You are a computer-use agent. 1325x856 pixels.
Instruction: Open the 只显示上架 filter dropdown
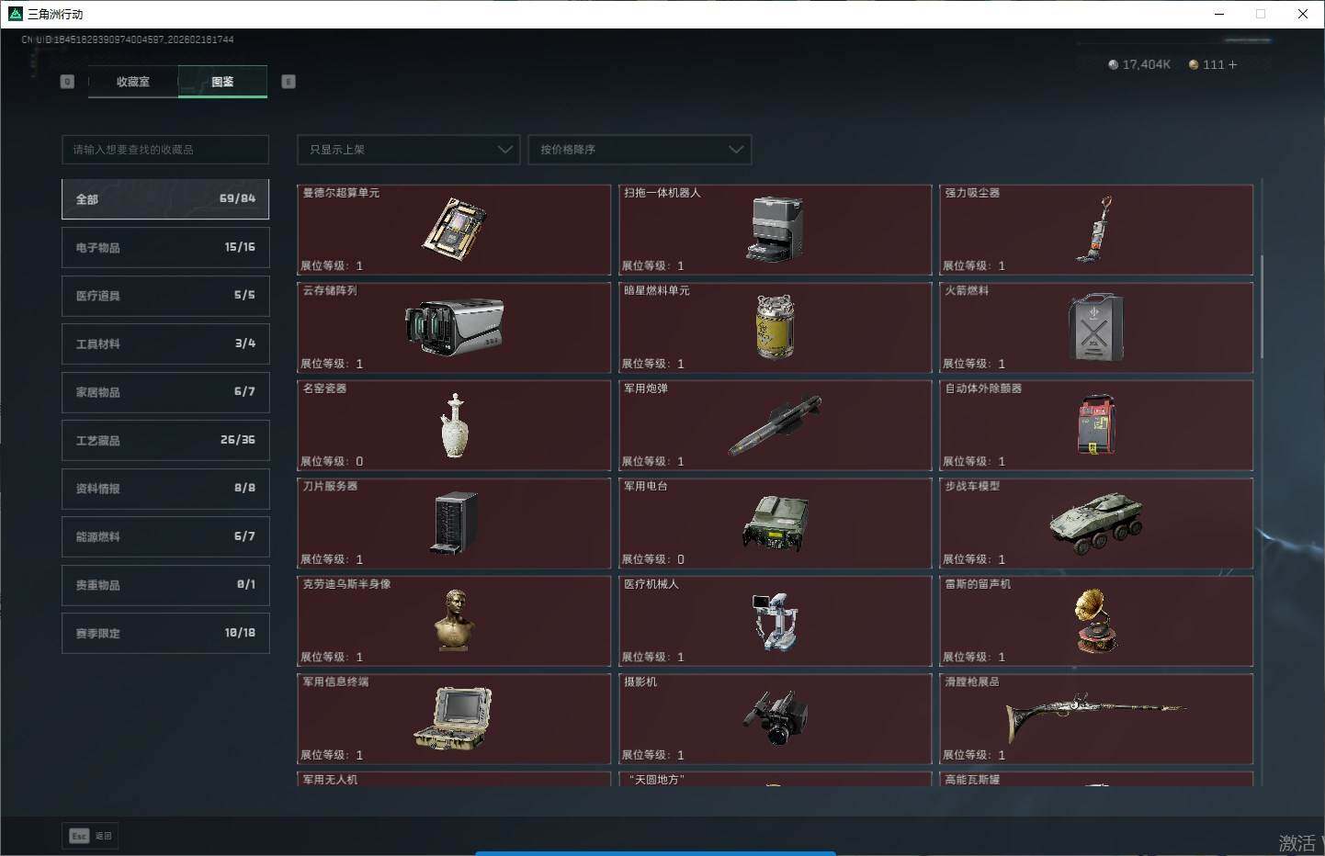(x=409, y=150)
